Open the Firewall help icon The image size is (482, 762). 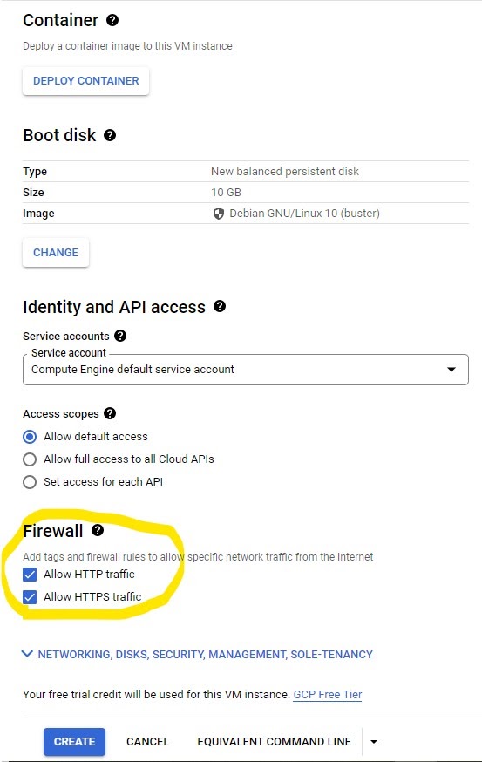(98, 530)
